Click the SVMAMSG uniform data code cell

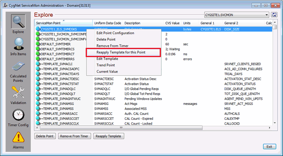click(101, 104)
